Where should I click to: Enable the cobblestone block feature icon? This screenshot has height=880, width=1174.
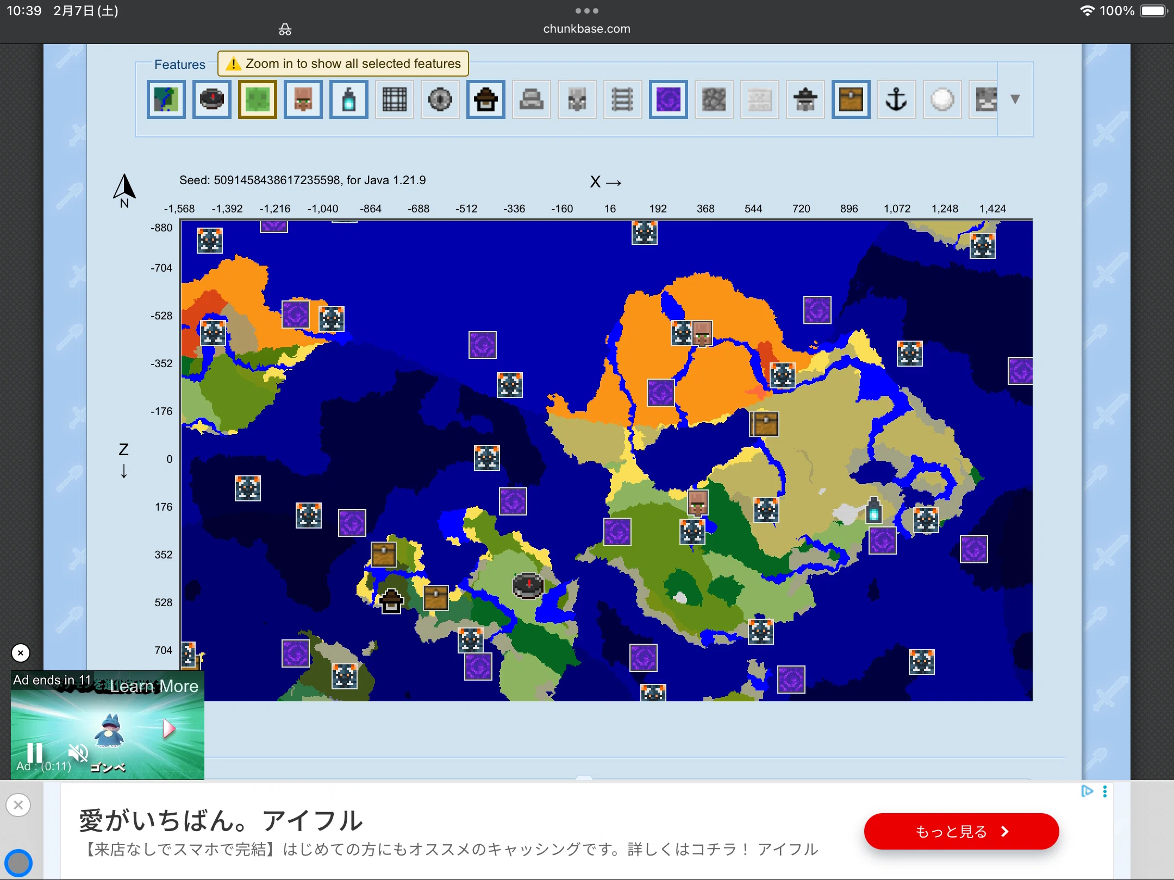point(714,99)
